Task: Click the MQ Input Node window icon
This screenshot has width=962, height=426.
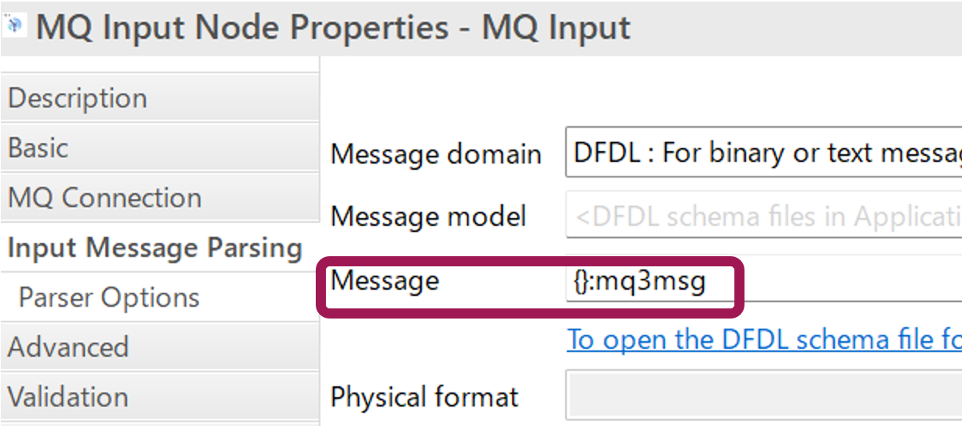Action: coord(15,26)
